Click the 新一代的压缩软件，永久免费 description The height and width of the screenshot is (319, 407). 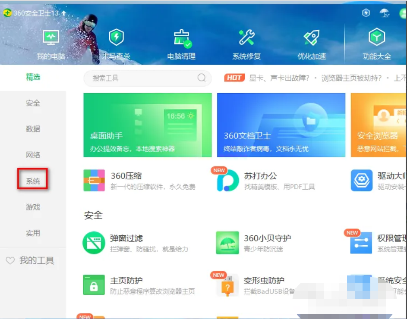[153, 187]
